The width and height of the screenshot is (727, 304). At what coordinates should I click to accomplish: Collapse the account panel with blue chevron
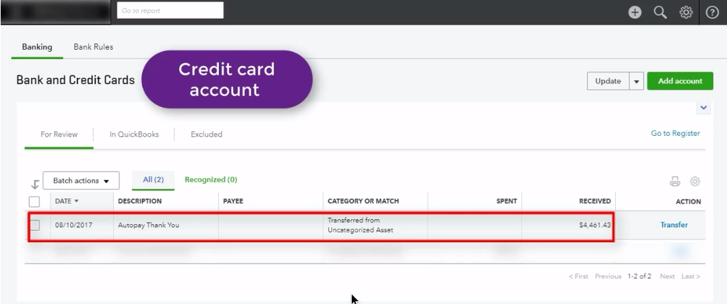(x=703, y=108)
